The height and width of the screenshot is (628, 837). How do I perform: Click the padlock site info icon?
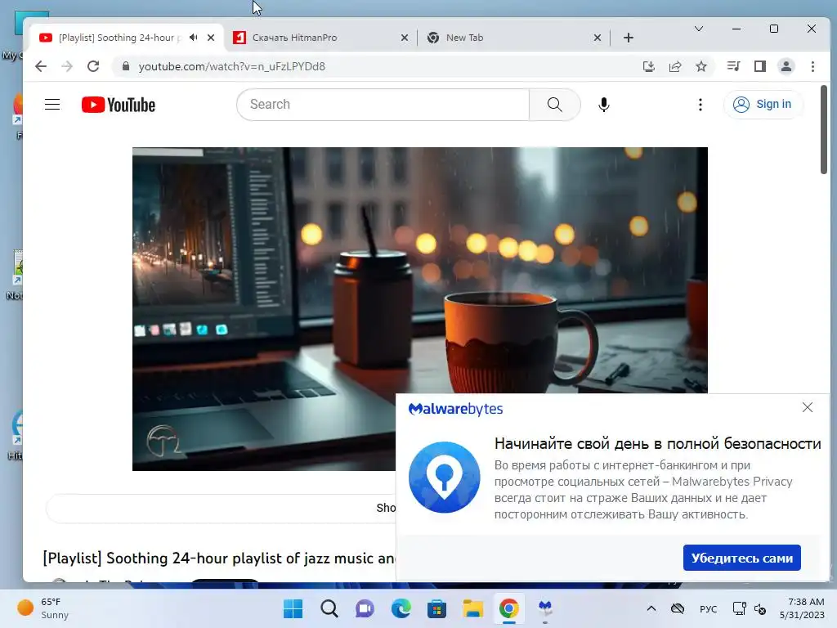point(126,66)
